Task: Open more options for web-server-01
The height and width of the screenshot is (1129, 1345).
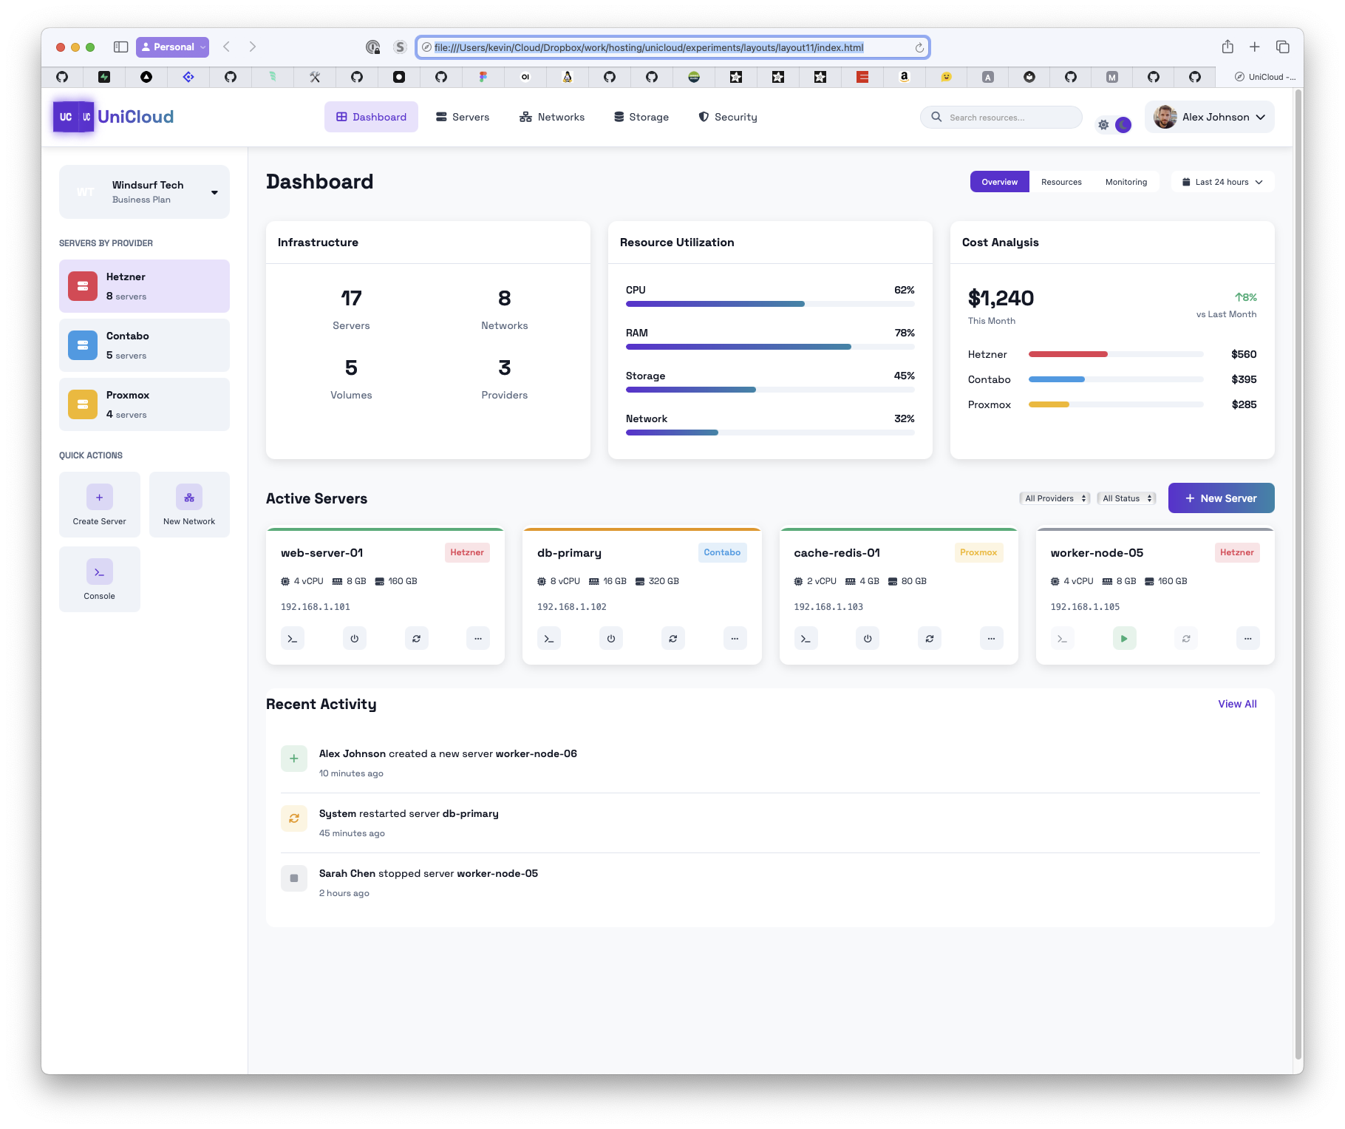Action: [x=478, y=639]
